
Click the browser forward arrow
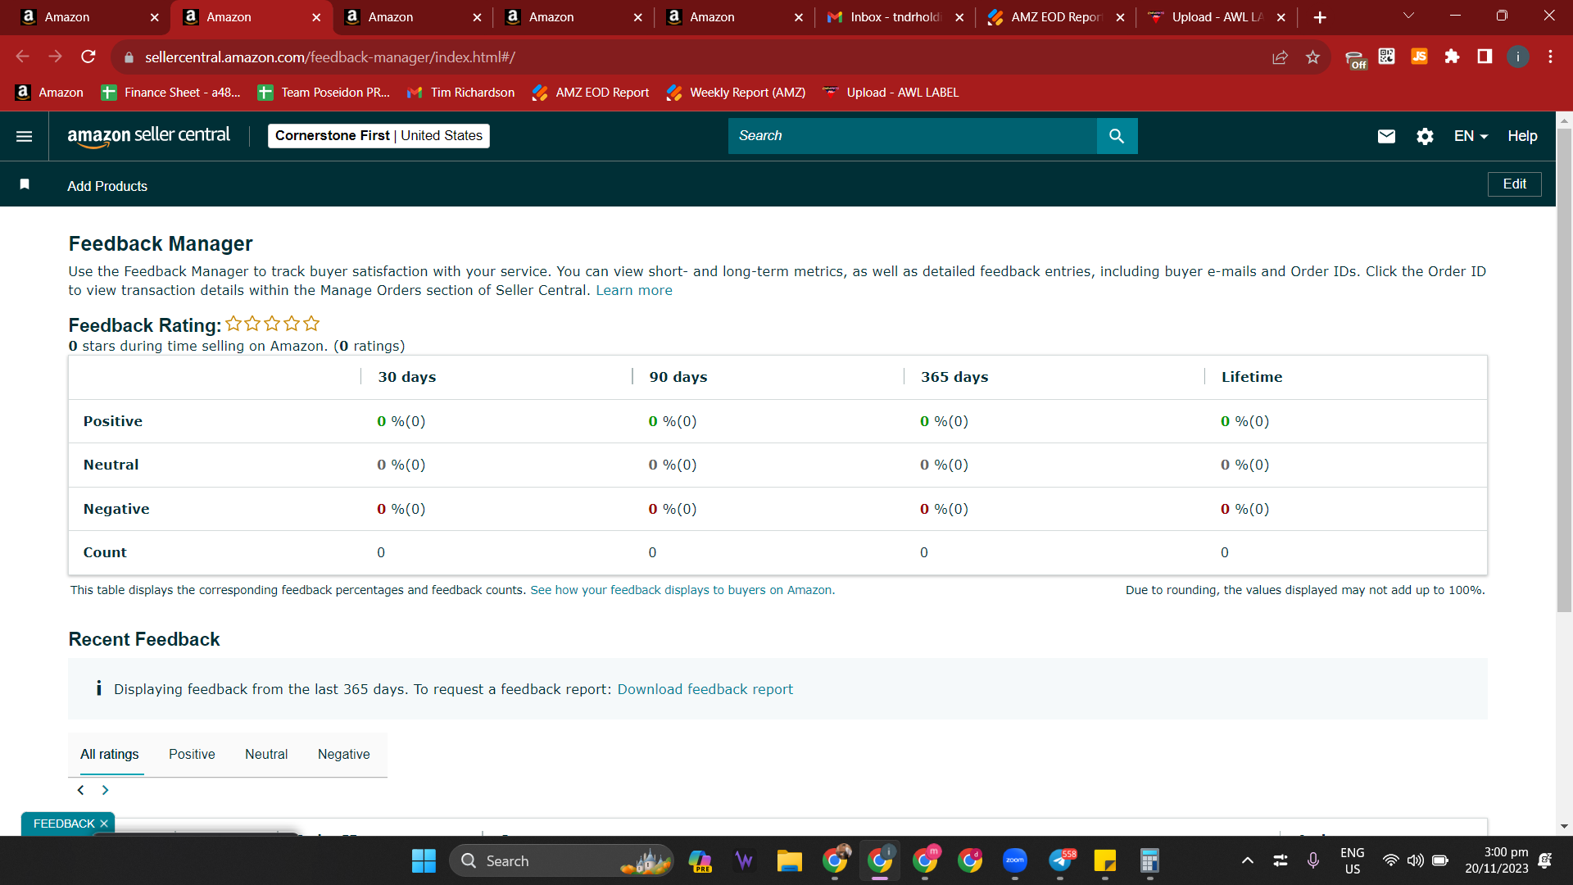click(56, 57)
